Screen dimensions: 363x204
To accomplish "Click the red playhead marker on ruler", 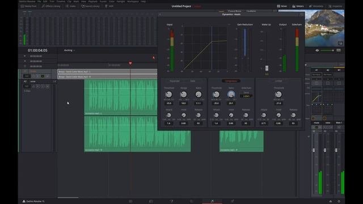I will tap(130, 63).
